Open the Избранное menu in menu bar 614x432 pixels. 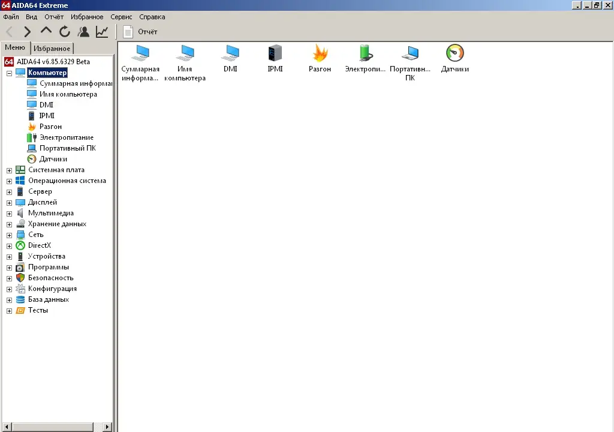[87, 17]
